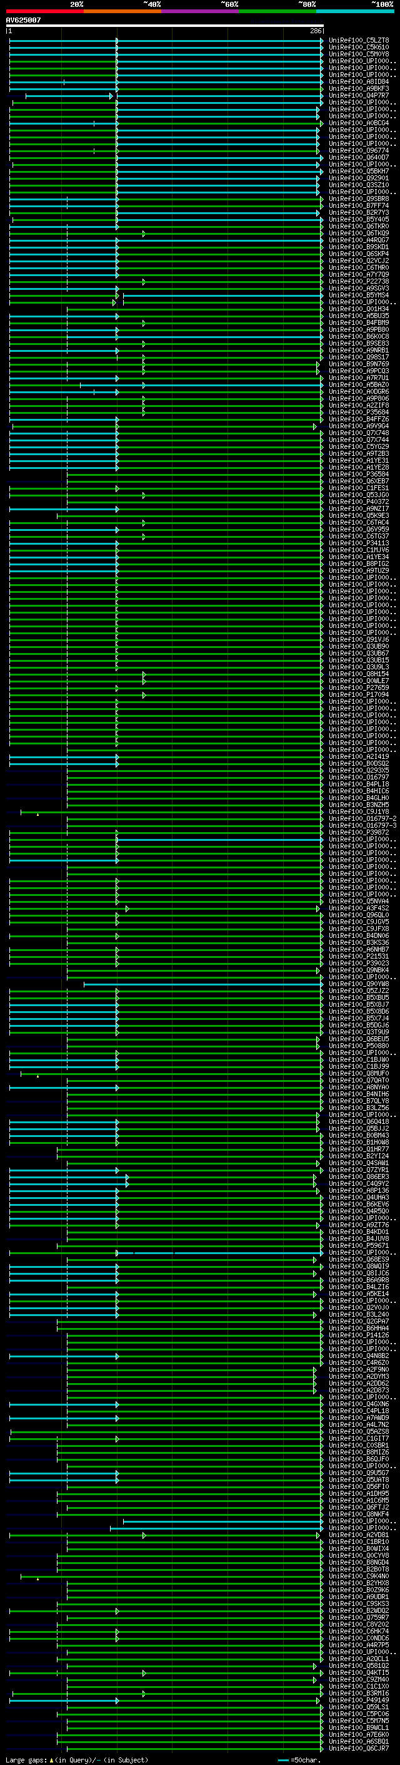Click the UniRef100_O96774 label
The image size is (400, 1765).
[x=359, y=151]
